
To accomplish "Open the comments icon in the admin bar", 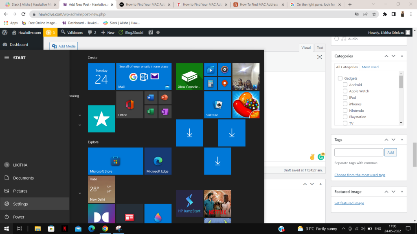I will [90, 32].
